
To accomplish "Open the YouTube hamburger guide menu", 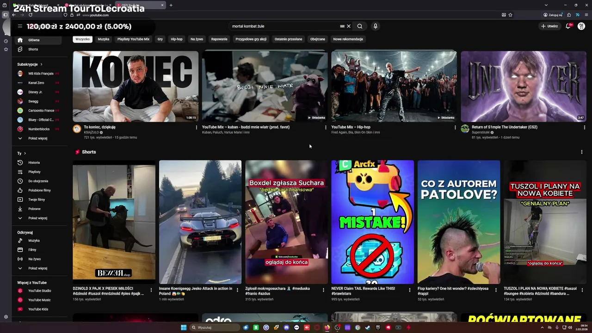I will (20, 26).
